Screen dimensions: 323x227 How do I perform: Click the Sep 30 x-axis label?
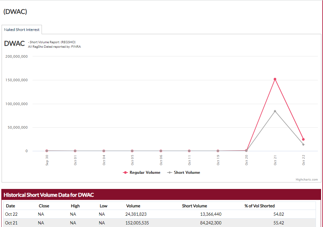pos(47,160)
